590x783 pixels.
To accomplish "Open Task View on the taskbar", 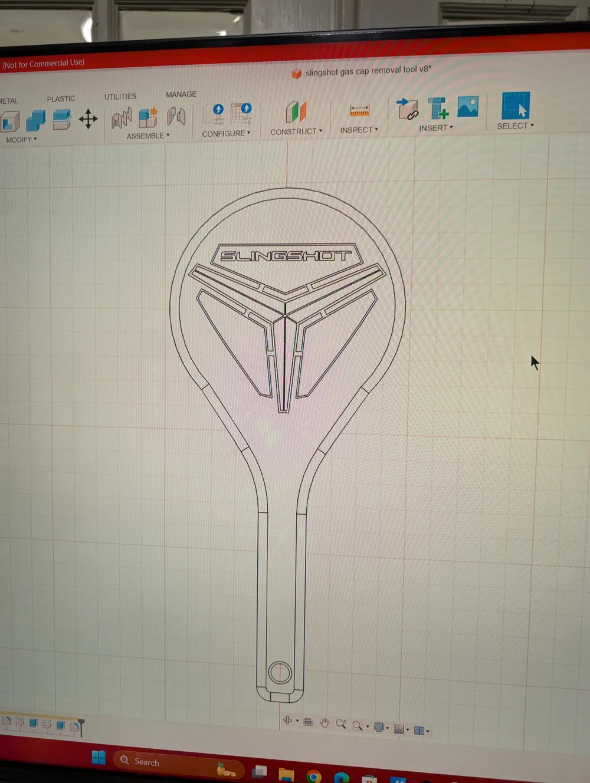I will 260,771.
